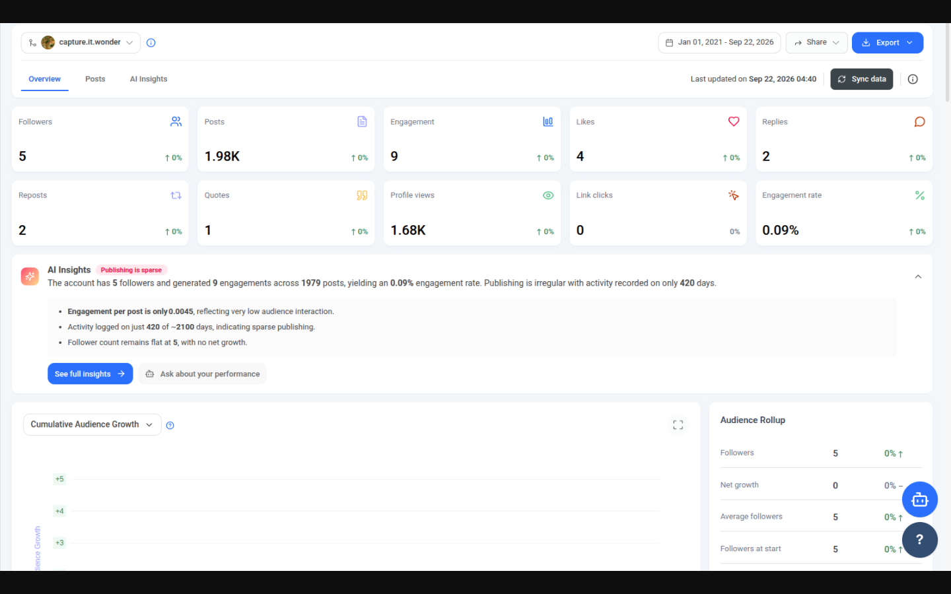Click the 1.68K Profile views value

tap(408, 230)
